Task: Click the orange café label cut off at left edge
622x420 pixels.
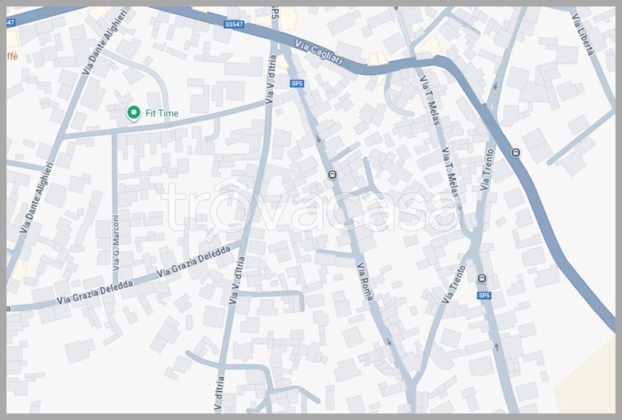Action: tap(12, 56)
